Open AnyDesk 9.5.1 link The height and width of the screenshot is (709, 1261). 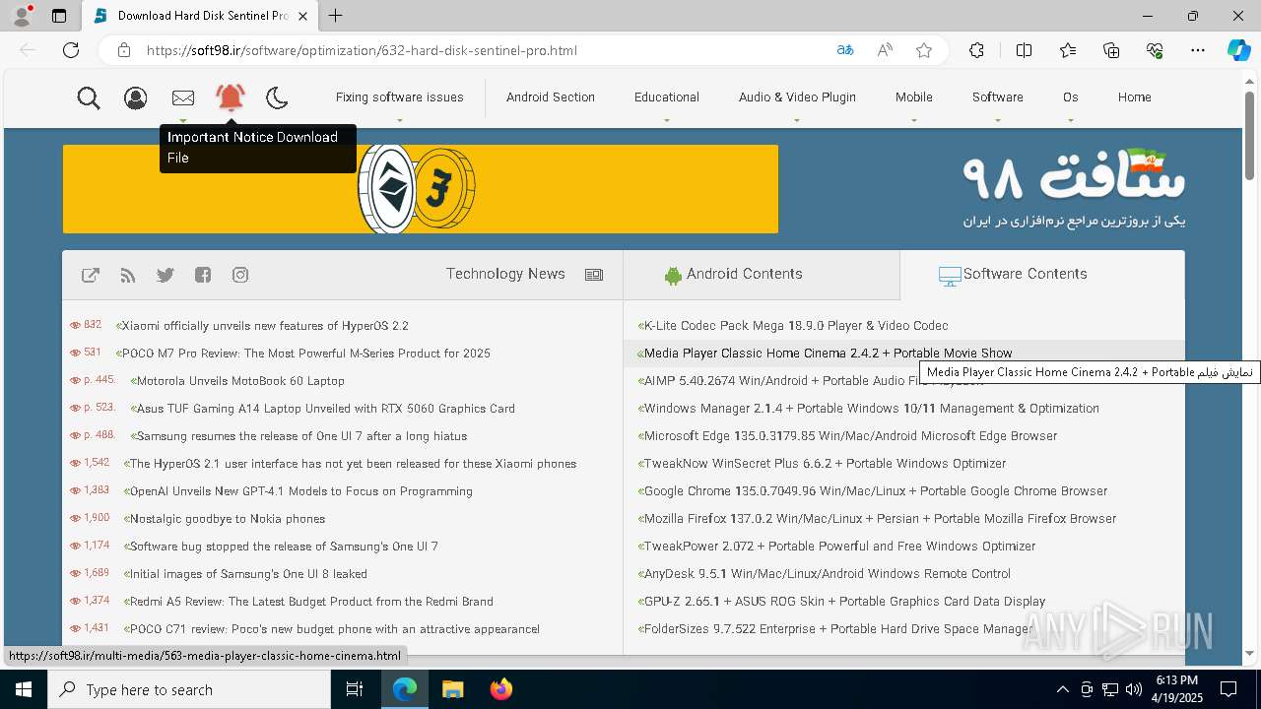point(827,574)
